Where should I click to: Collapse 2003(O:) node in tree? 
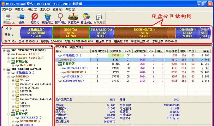[9, 77]
